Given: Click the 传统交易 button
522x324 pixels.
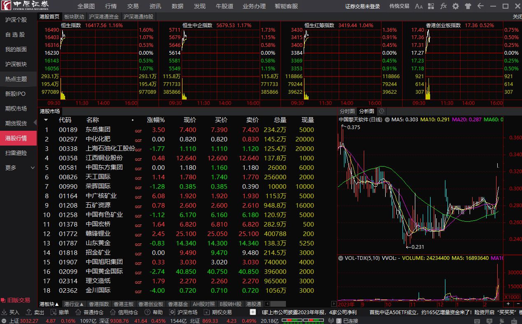Looking at the screenshot, I should (399, 6).
